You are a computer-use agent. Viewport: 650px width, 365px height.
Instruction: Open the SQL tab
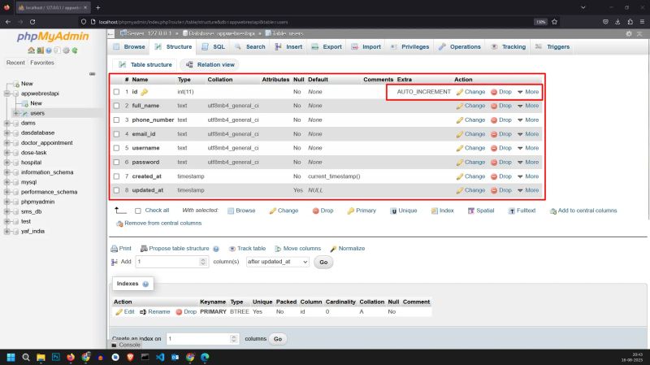[214, 47]
